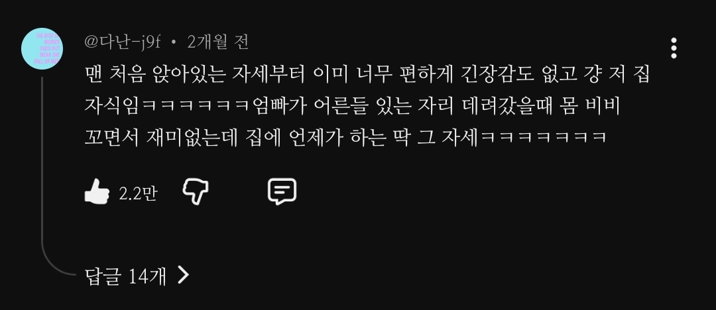
Task: Visit the @다난-j9f channel username
Action: coord(123,42)
